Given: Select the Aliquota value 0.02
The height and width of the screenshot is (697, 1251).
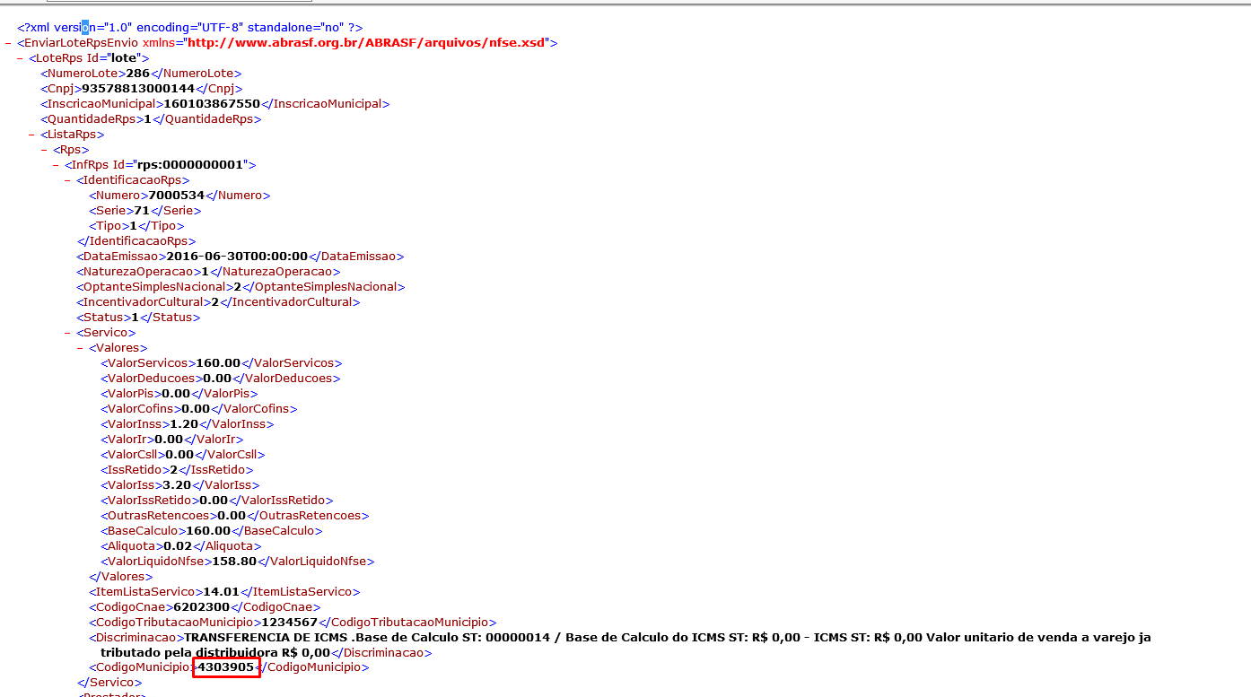Looking at the screenshot, I should tap(178, 546).
